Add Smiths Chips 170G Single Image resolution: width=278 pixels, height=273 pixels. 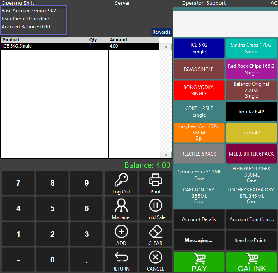click(252, 48)
